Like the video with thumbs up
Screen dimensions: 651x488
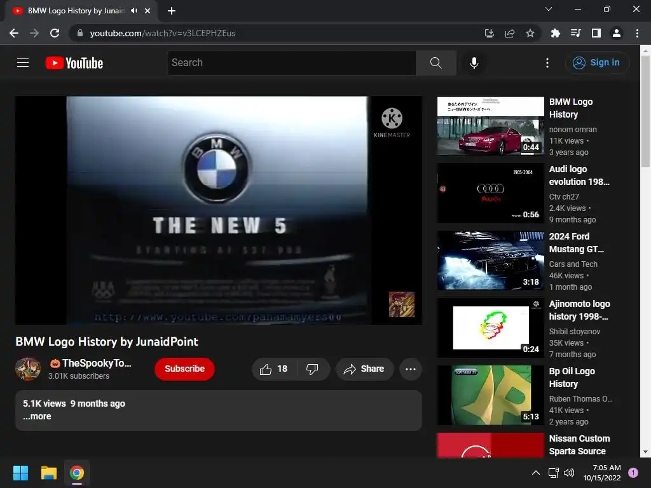click(x=273, y=369)
